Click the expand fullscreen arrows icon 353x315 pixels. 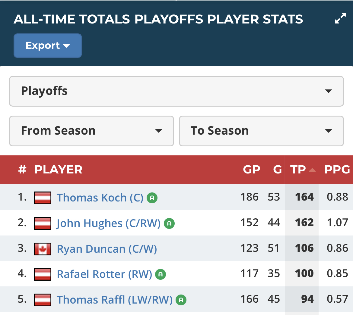340,18
